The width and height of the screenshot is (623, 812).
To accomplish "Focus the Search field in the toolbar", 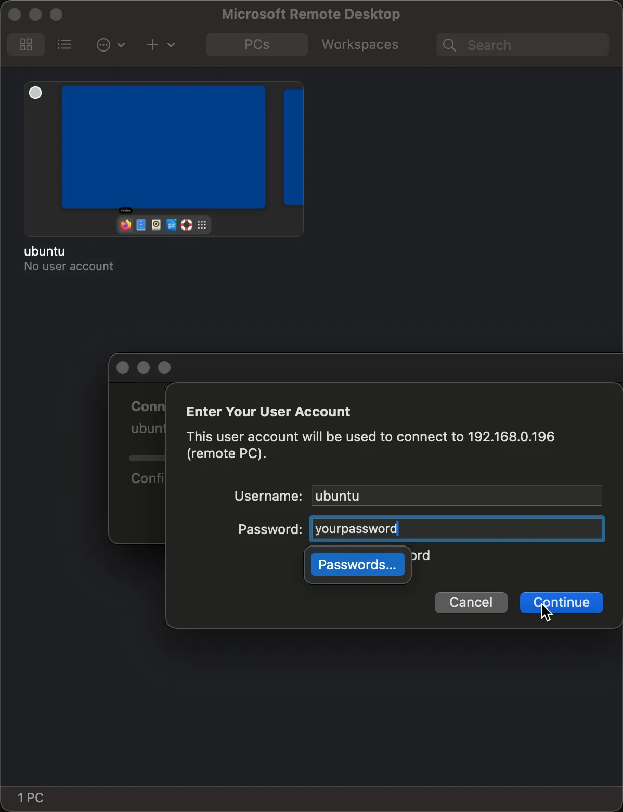I will click(523, 45).
